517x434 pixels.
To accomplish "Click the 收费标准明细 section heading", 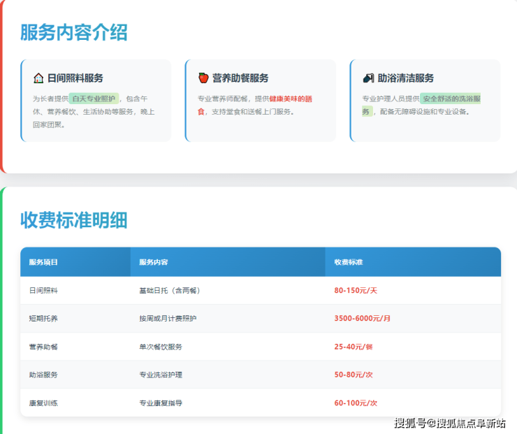I will tap(73, 219).
